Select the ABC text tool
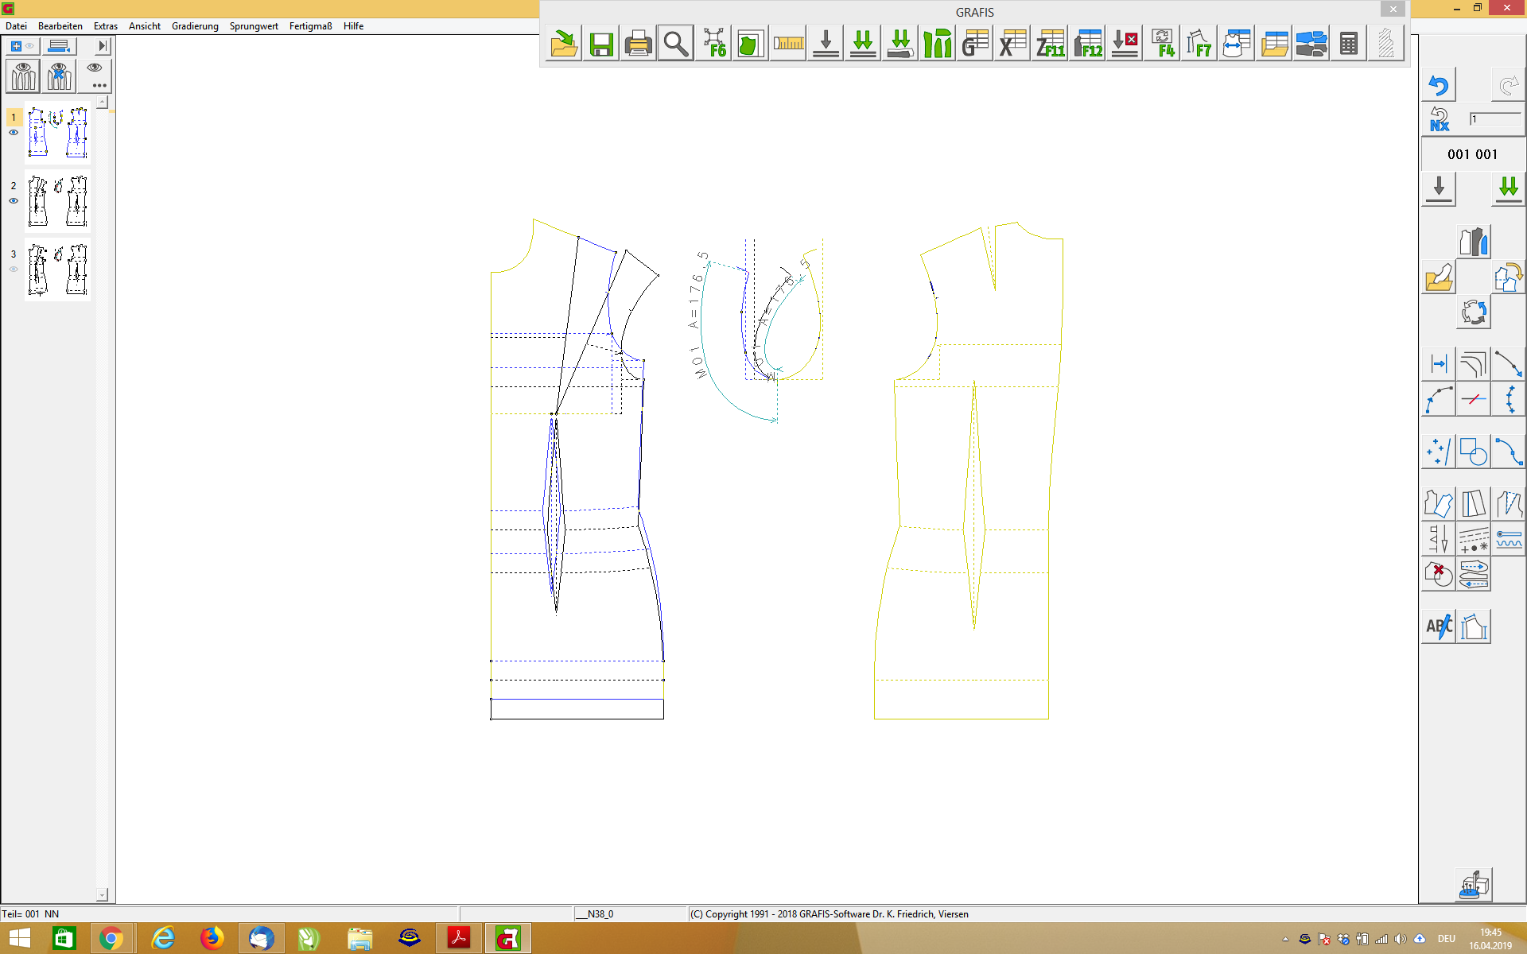Screen dimensions: 1527x954 click(x=1439, y=626)
